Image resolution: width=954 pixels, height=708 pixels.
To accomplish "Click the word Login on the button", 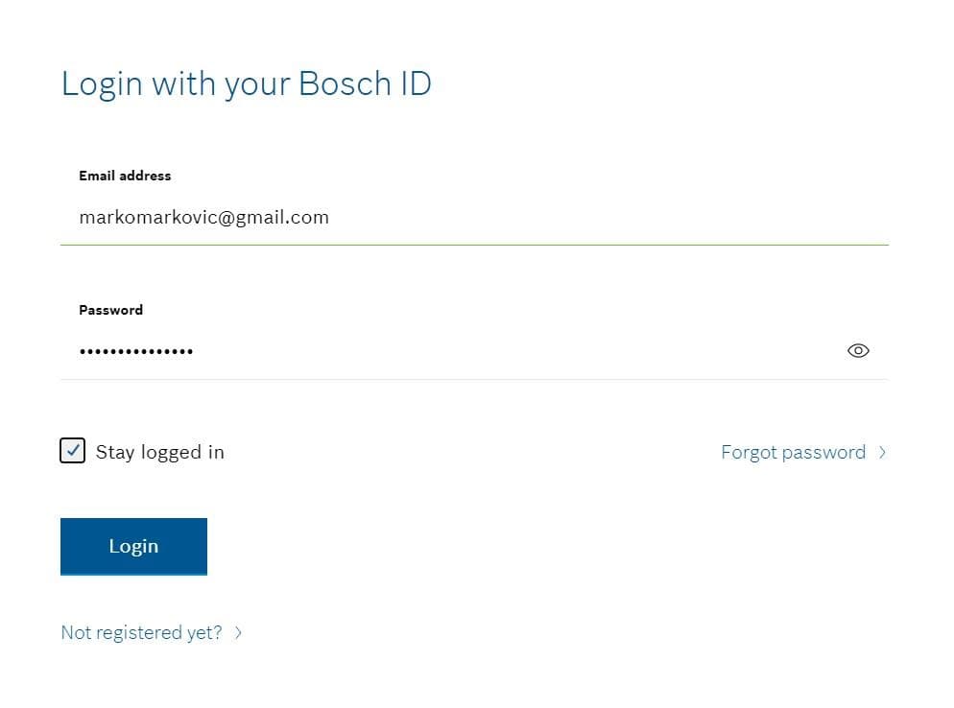I will tap(133, 546).
